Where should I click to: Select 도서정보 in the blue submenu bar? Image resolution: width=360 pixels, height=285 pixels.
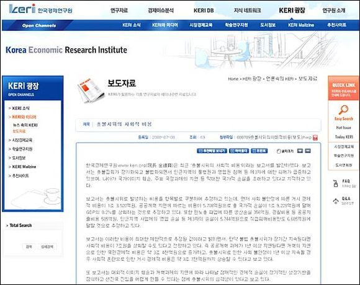click(x=268, y=25)
